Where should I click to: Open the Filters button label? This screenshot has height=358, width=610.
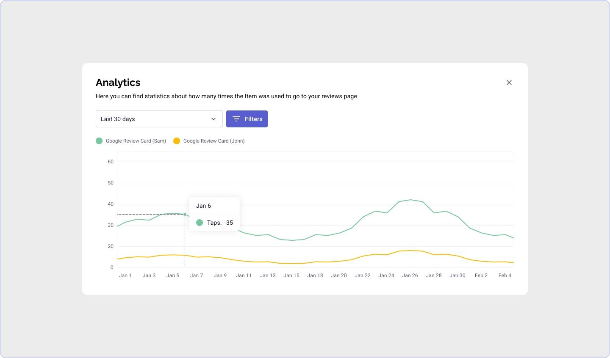(253, 119)
